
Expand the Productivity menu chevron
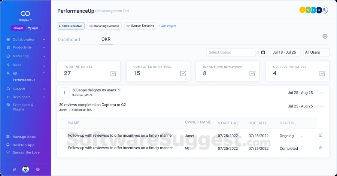pyautogui.click(x=44, y=48)
